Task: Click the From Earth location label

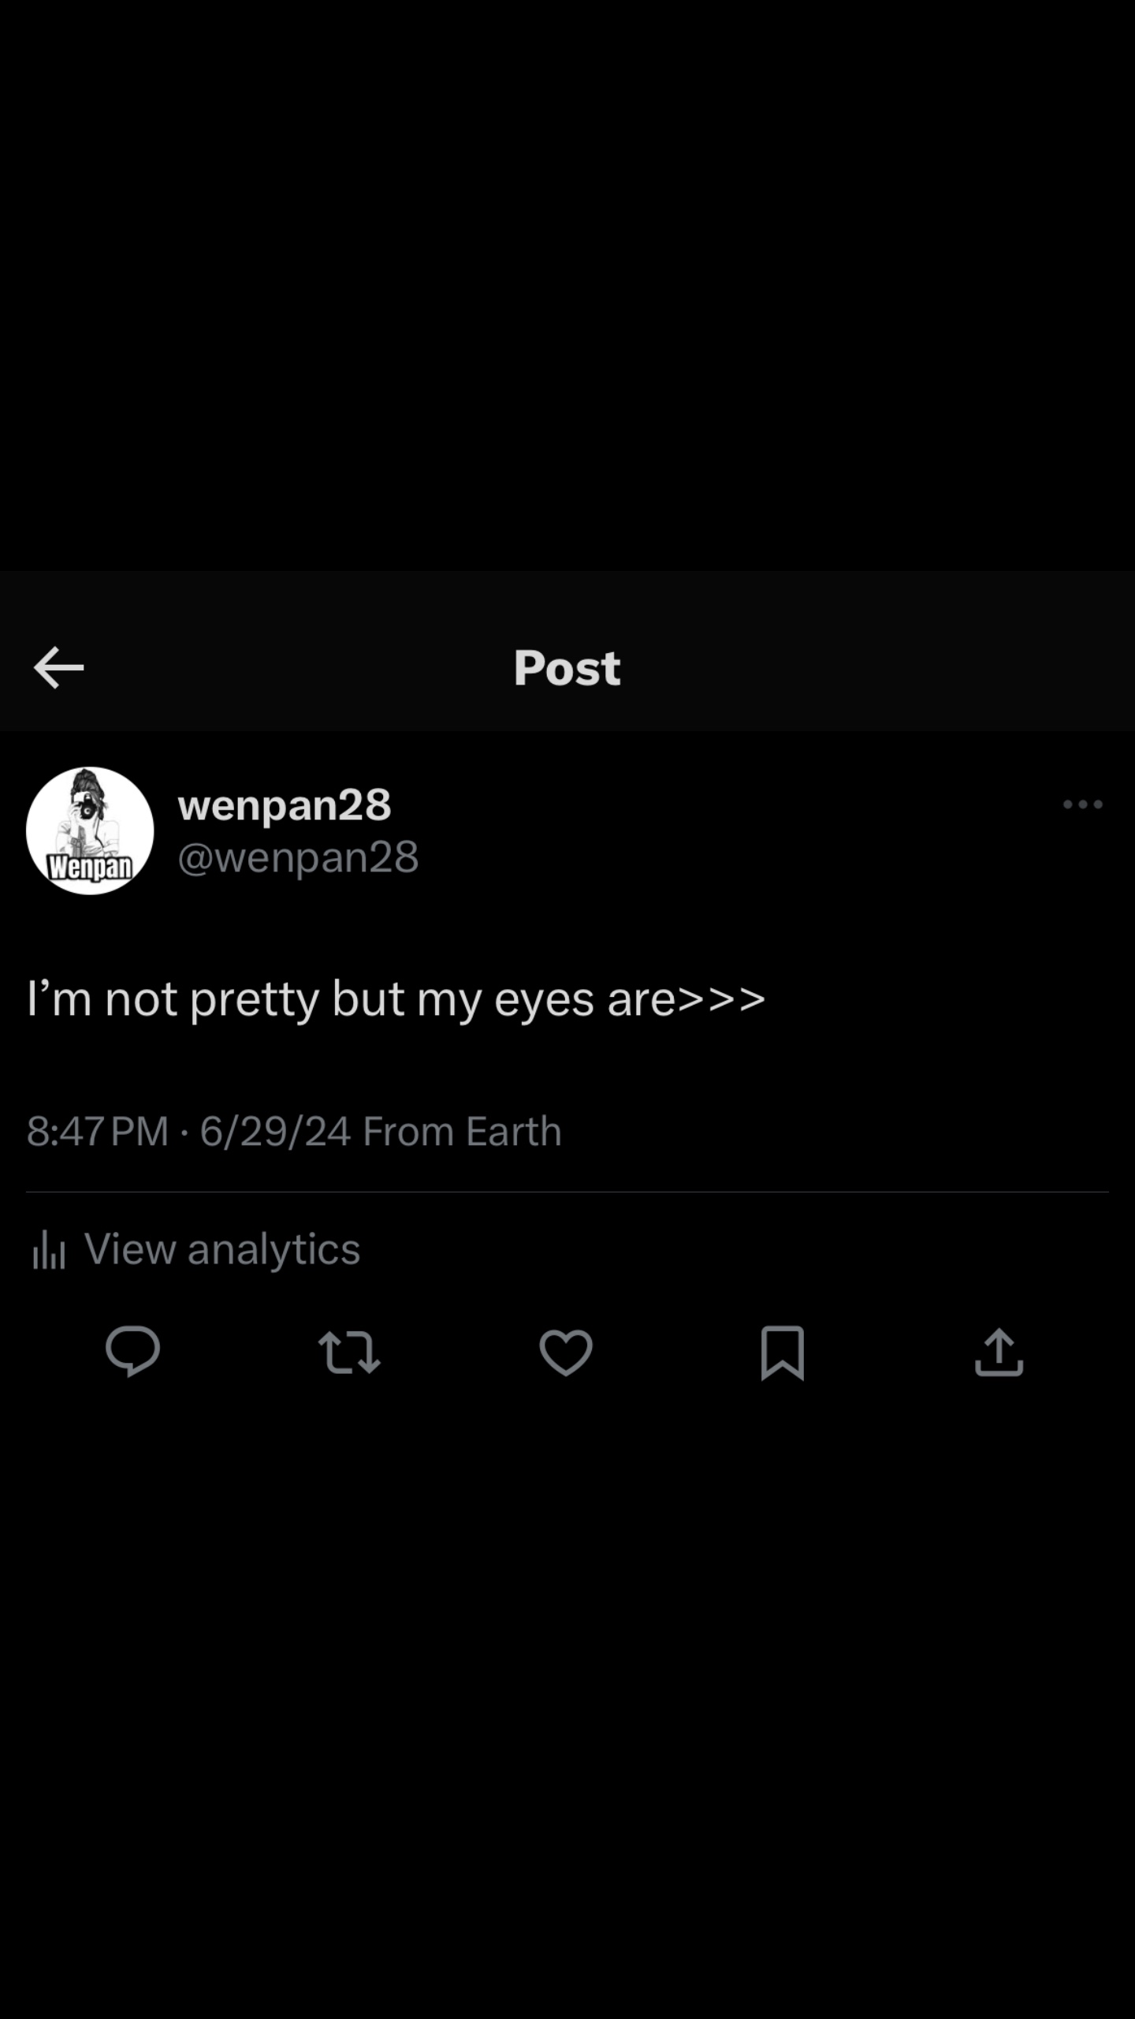Action: pos(462,1132)
